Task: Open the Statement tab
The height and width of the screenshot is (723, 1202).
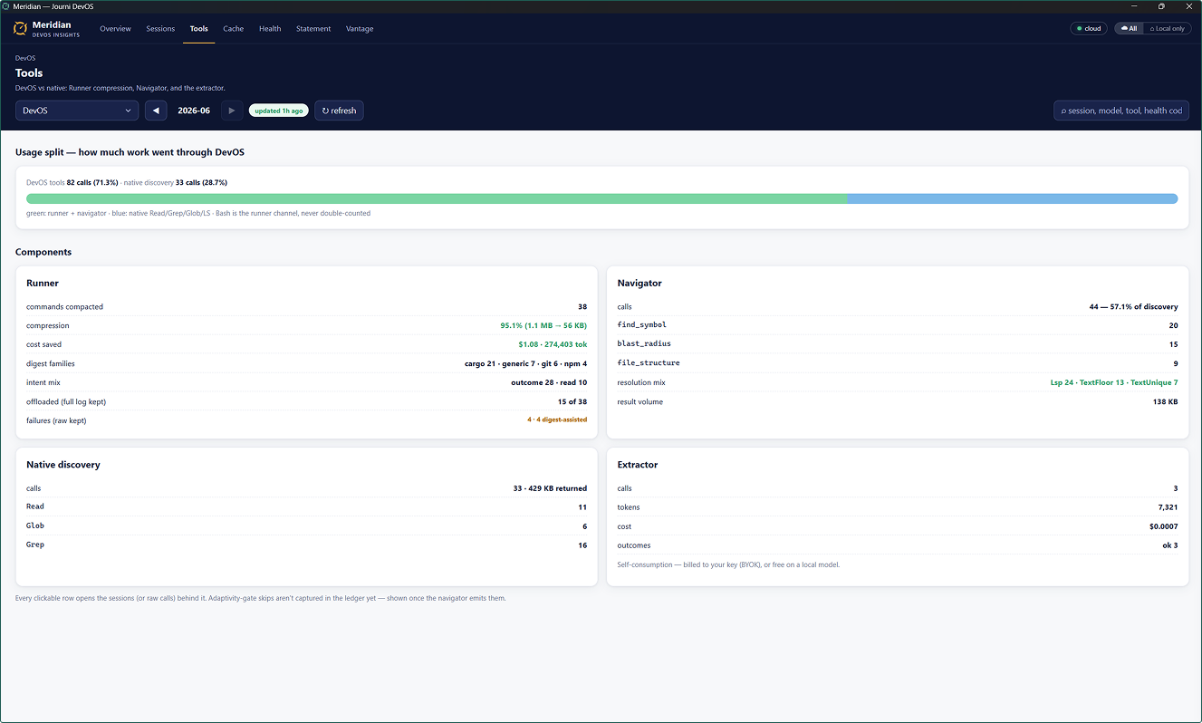Action: [313, 29]
